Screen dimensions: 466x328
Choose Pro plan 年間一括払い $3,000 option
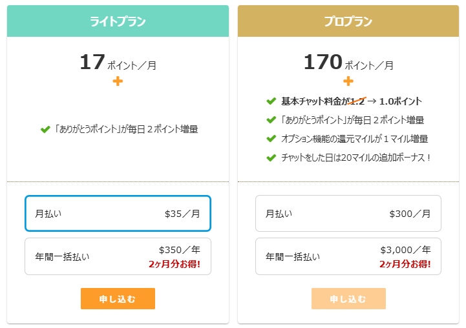(348, 256)
